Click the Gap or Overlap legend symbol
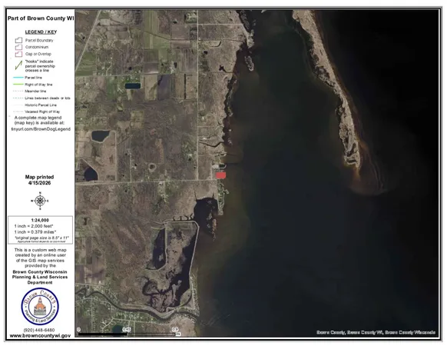This screenshot has width=447, height=346. pyautogui.click(x=18, y=54)
